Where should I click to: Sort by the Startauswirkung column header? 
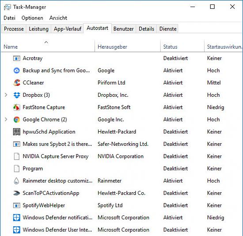pyautogui.click(x=224, y=47)
